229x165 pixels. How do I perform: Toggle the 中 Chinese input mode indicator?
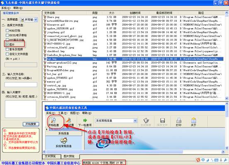(x=203, y=160)
